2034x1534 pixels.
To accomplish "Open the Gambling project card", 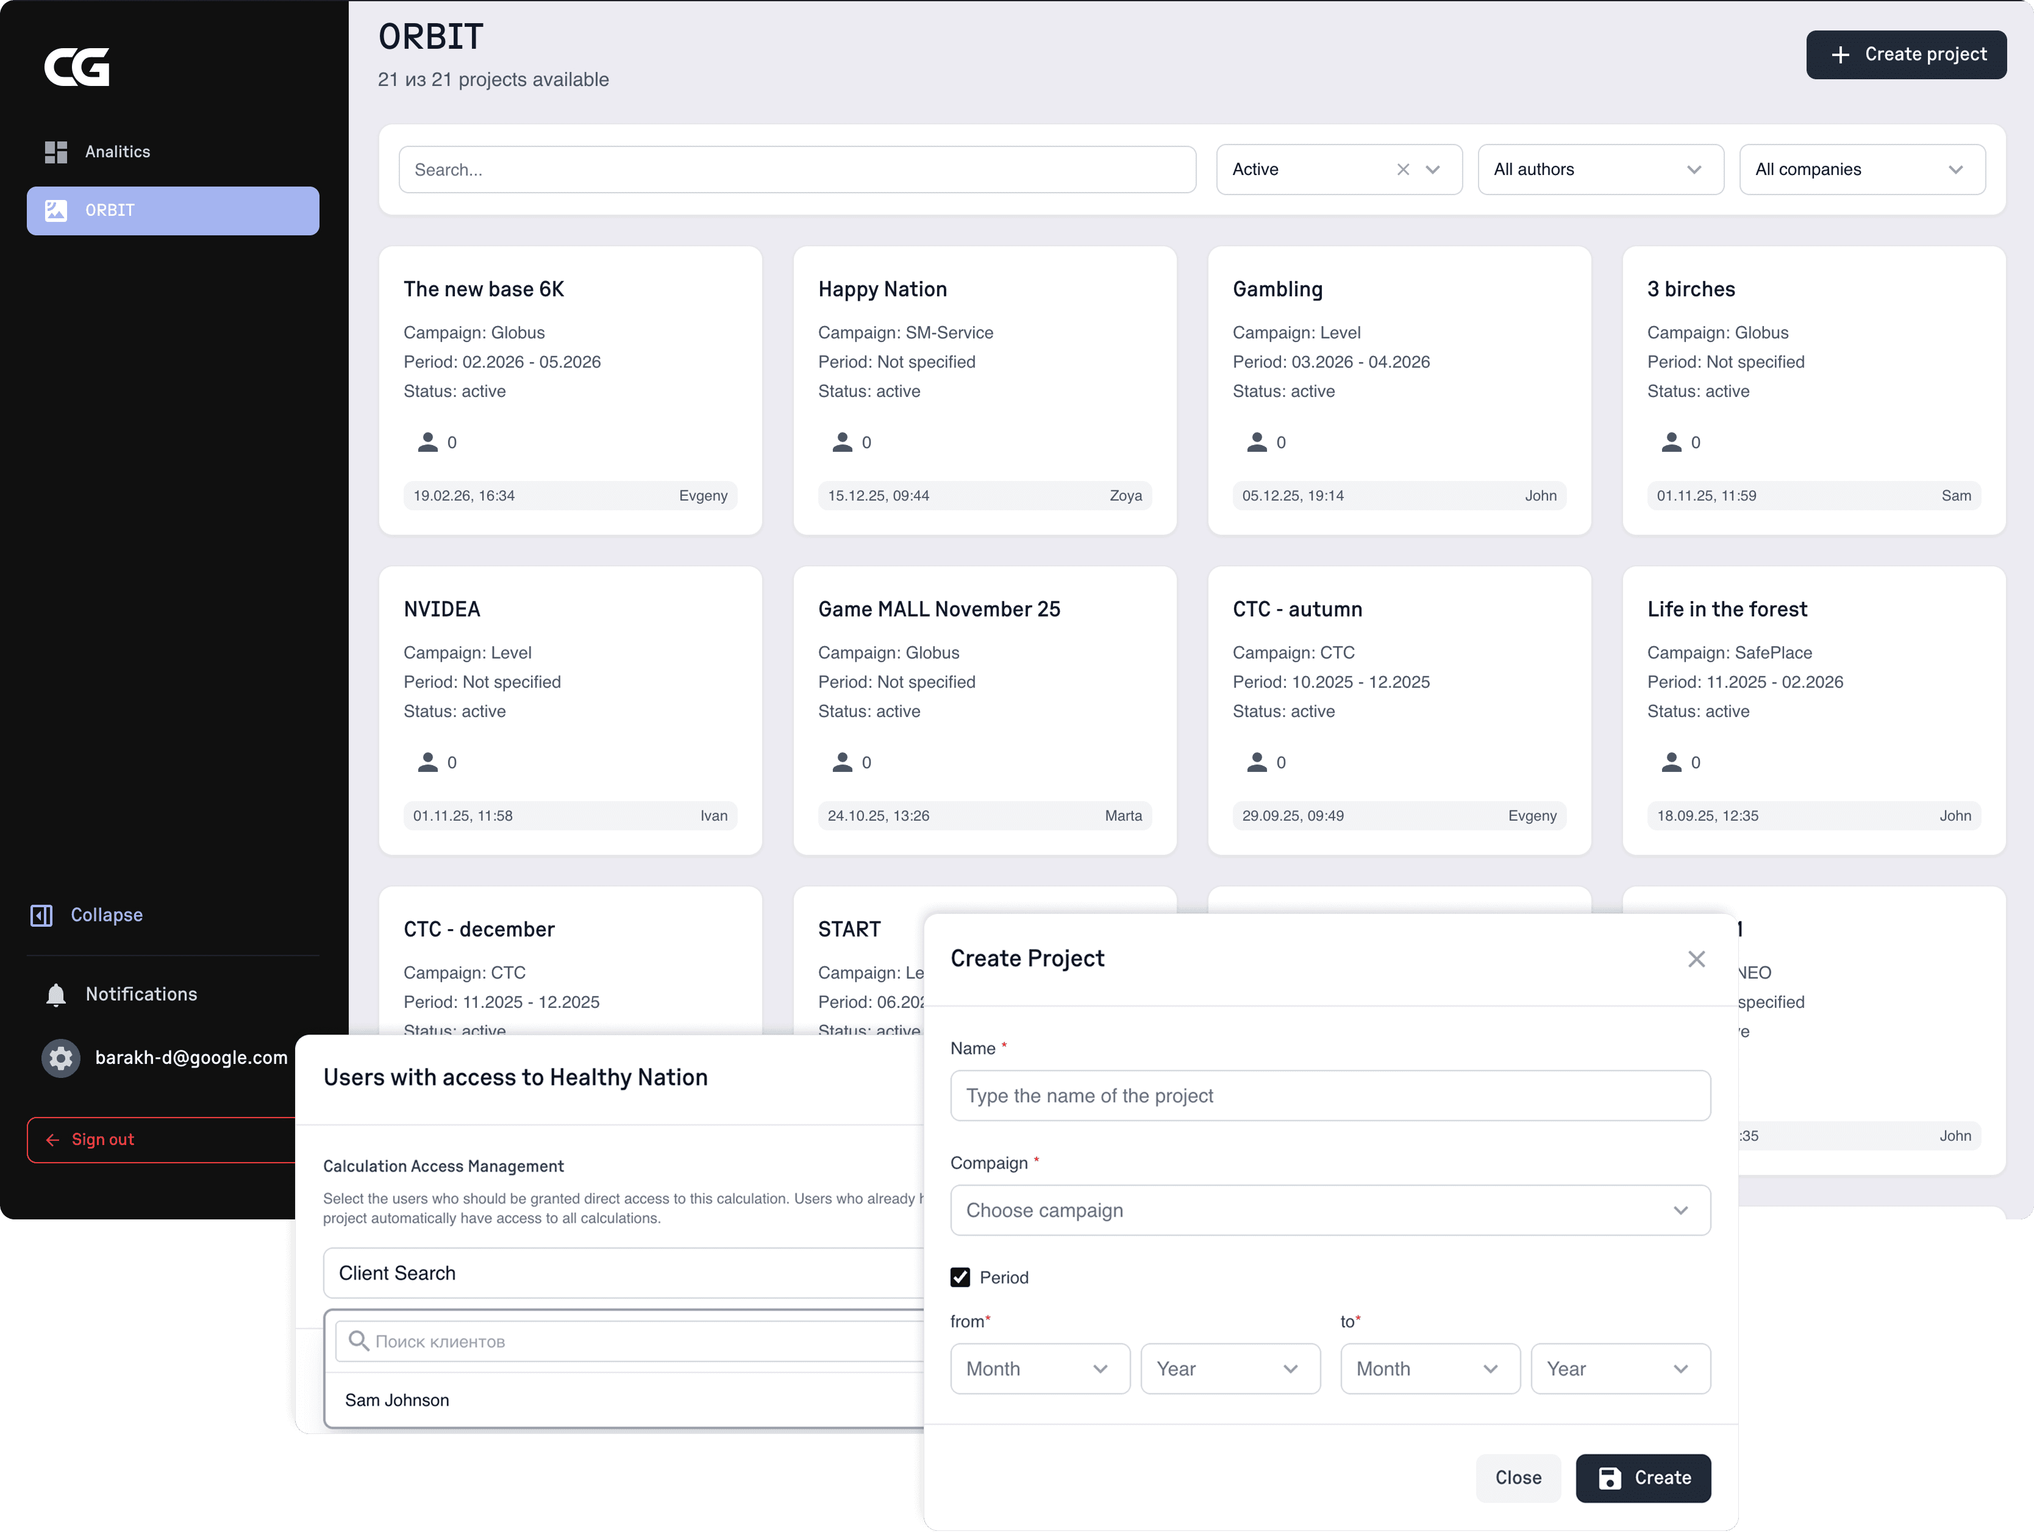I will [x=1399, y=390].
